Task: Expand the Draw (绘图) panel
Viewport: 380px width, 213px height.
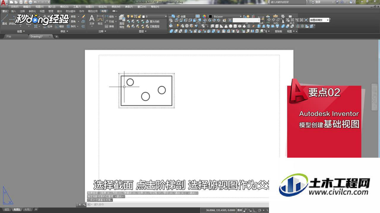Action: [21, 31]
